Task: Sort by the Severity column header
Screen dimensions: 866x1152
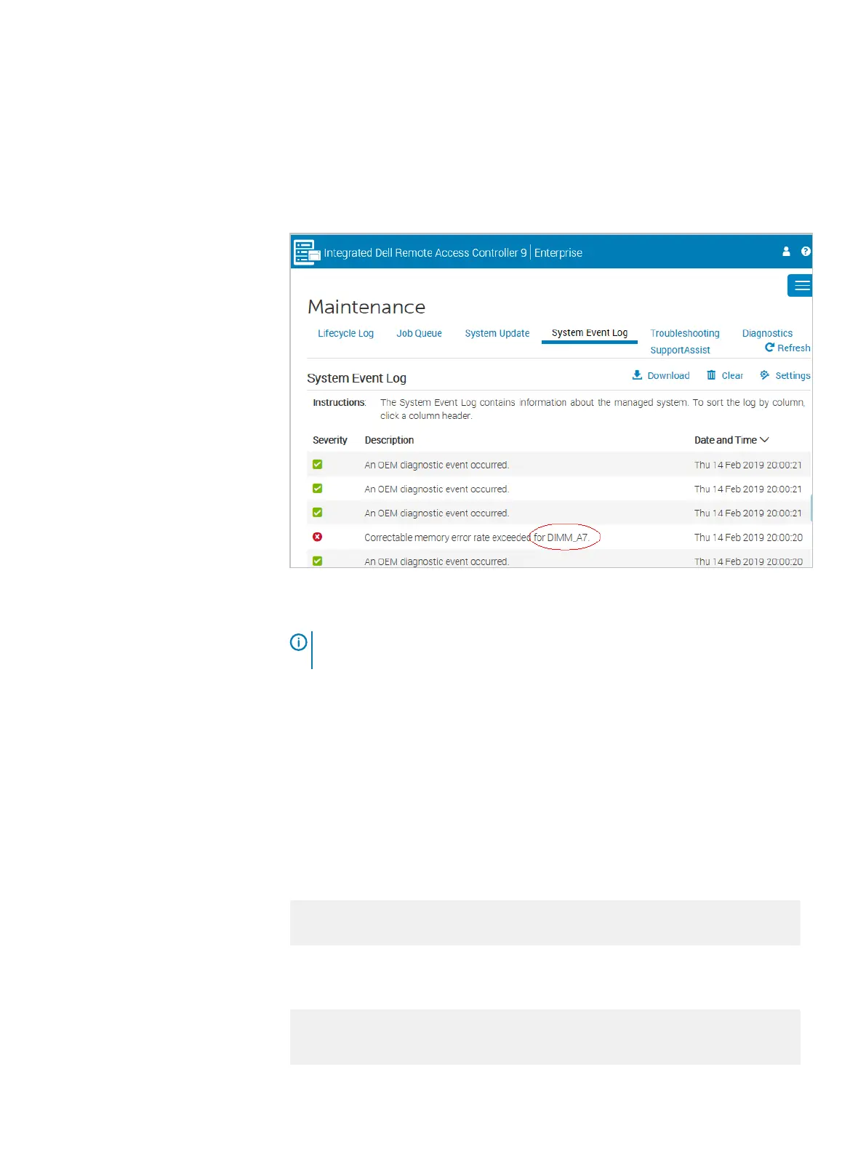Action: click(x=330, y=440)
